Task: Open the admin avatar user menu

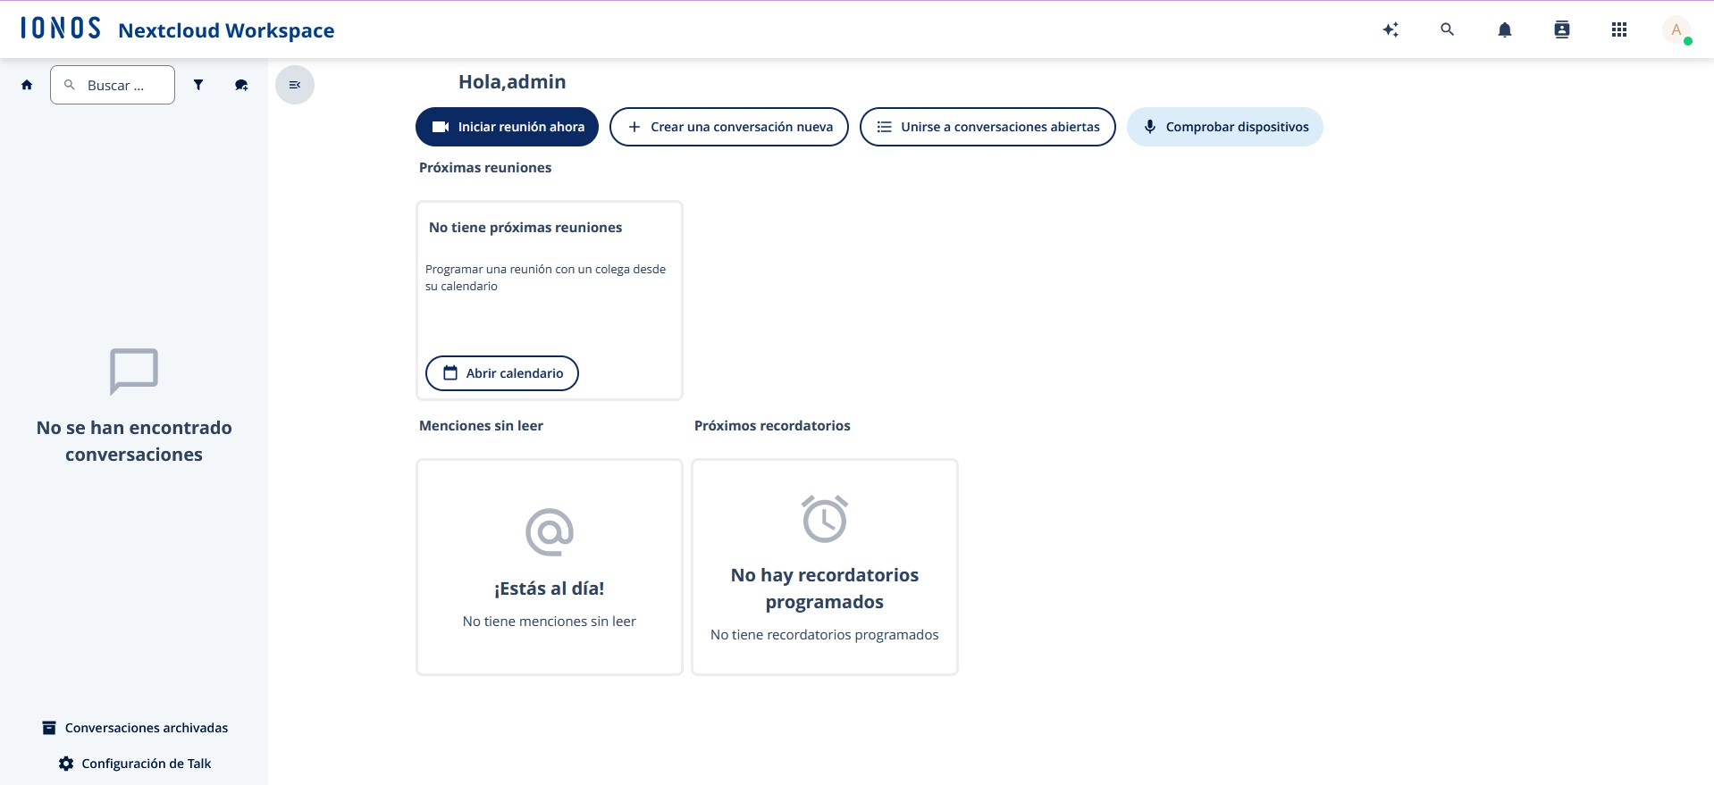Action: coord(1676,29)
